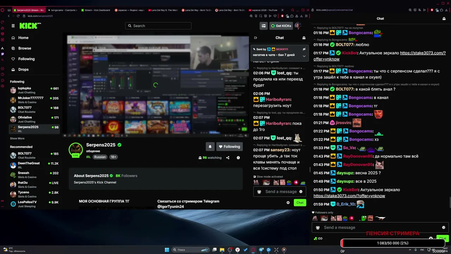Open Opera browser taskbar icon

click(x=253, y=250)
